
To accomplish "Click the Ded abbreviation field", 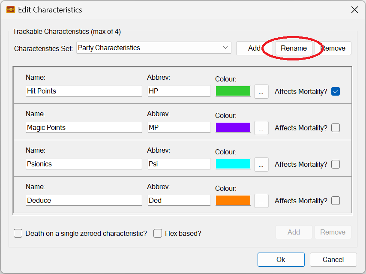I will point(179,200).
